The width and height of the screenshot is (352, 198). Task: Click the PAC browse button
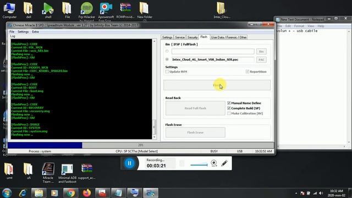coord(261,59)
